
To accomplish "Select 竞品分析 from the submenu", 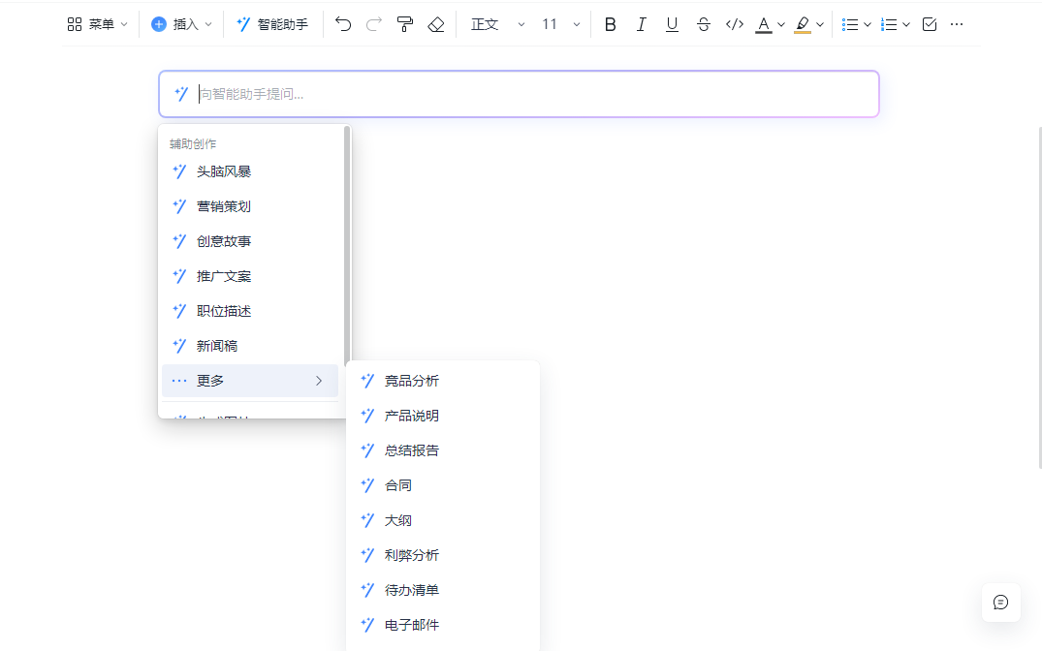I will (412, 381).
